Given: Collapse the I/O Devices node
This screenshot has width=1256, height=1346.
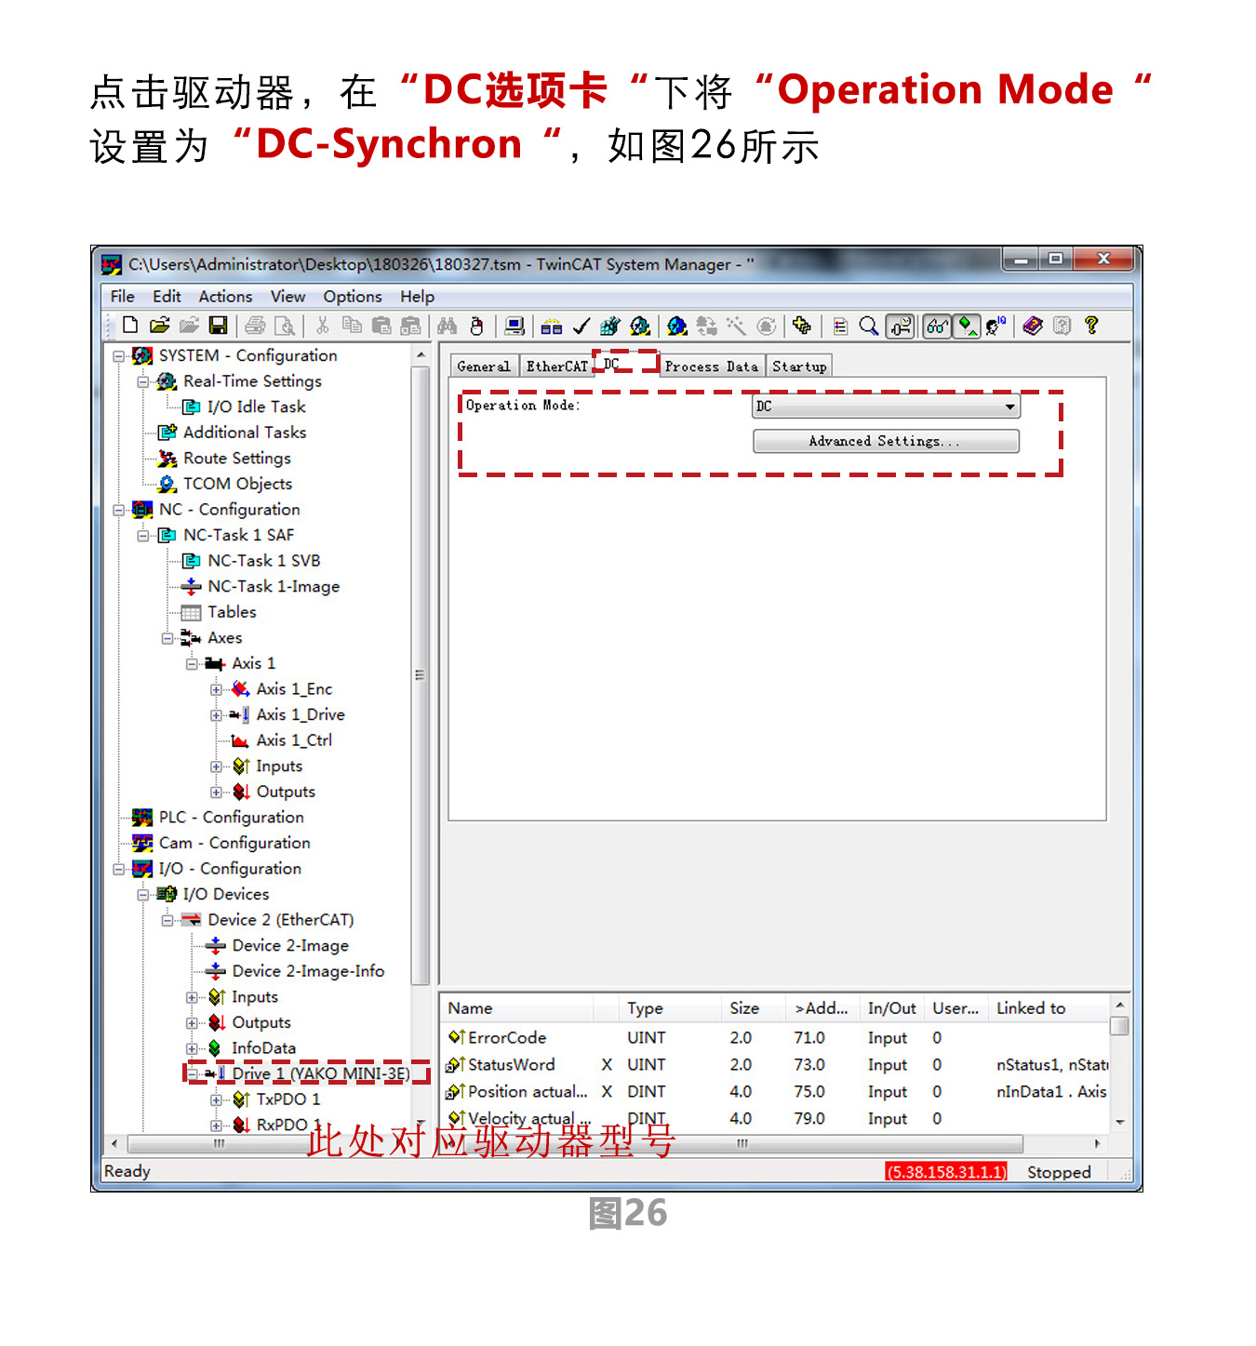Looking at the screenshot, I should point(142,895).
